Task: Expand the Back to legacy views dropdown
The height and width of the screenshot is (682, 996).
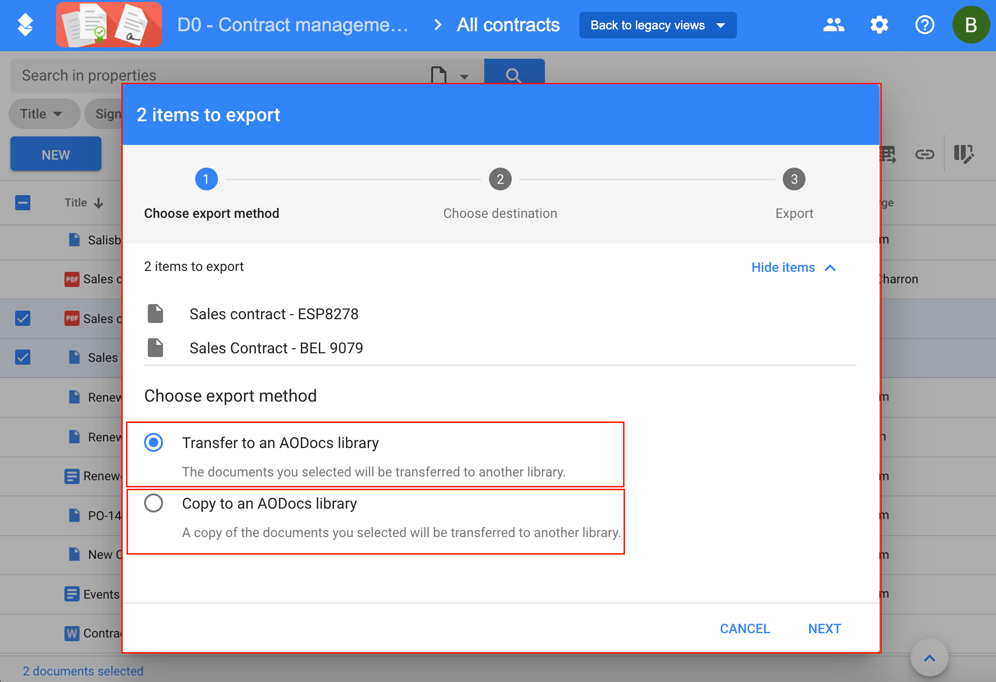Action: (658, 25)
